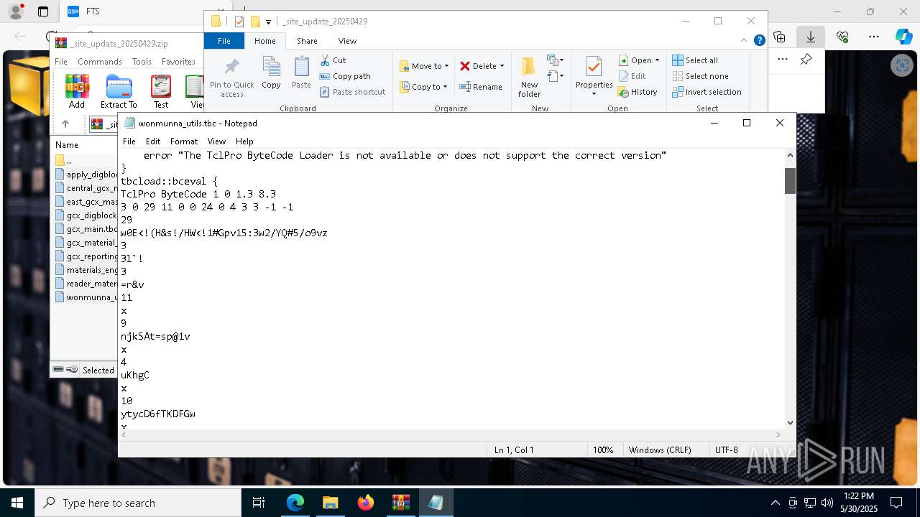Open Notepad View menu

(x=216, y=141)
